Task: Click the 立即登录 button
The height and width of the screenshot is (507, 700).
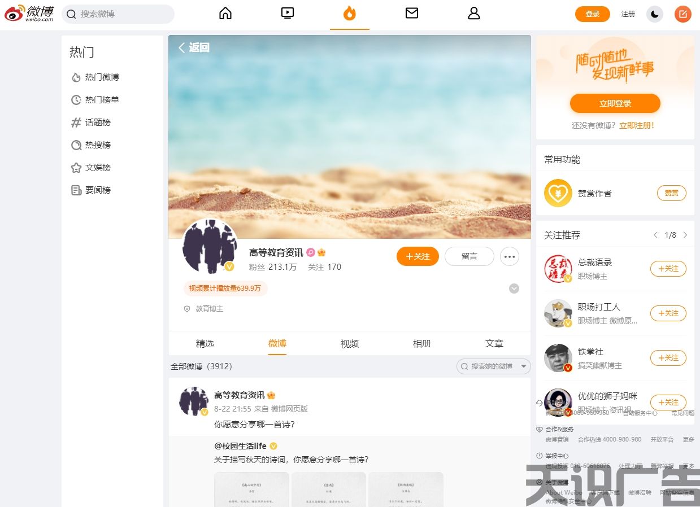Action: coord(615,103)
